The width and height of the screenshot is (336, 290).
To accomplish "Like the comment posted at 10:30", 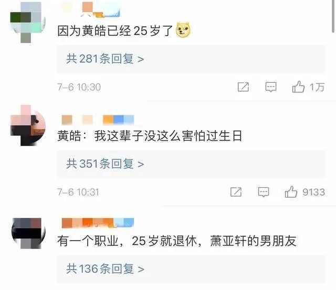I will 298,87.
